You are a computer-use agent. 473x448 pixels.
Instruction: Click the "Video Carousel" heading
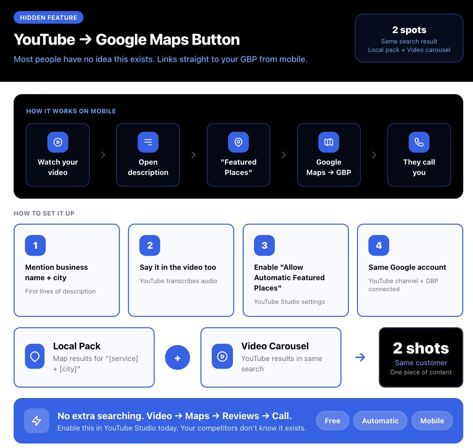click(x=275, y=346)
